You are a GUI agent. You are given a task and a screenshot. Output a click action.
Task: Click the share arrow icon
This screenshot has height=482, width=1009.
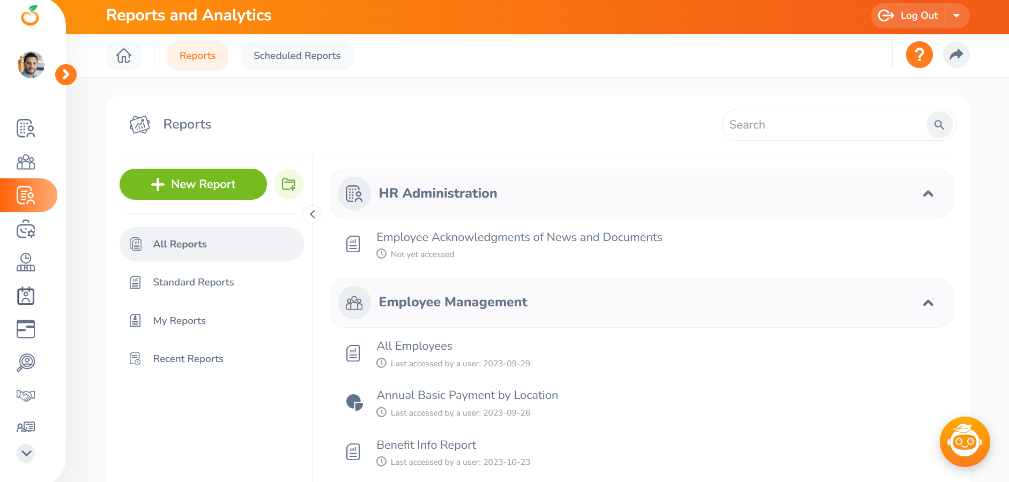pos(956,55)
